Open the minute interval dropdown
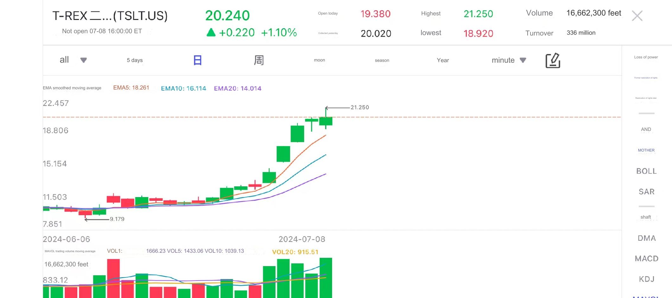The height and width of the screenshot is (298, 672). coord(523,60)
